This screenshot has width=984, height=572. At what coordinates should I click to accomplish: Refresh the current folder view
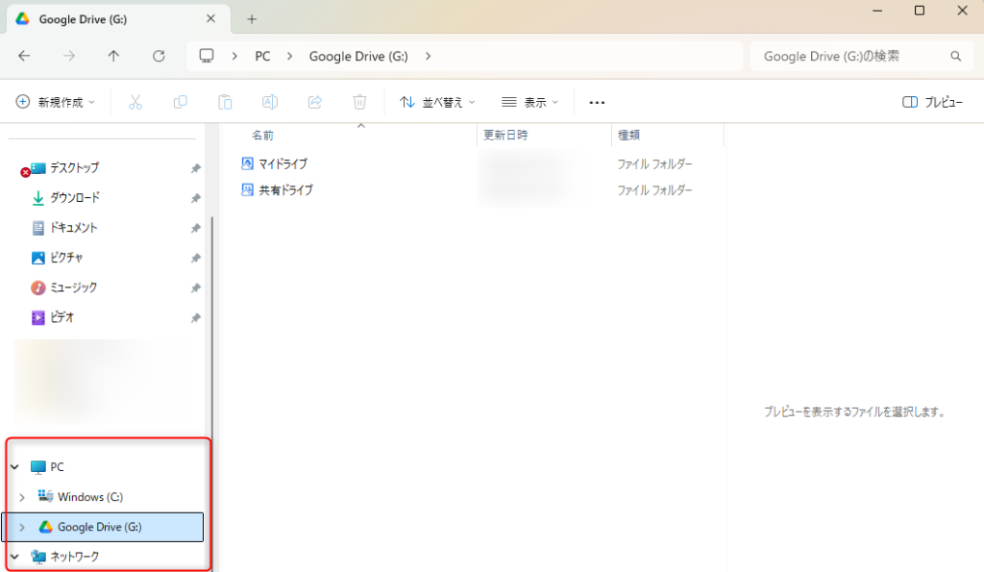(159, 56)
